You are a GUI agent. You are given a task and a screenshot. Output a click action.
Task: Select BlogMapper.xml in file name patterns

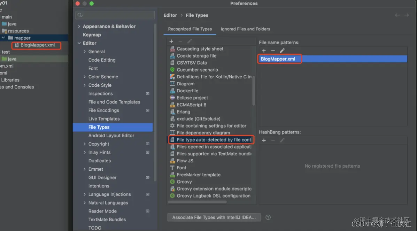(333, 59)
